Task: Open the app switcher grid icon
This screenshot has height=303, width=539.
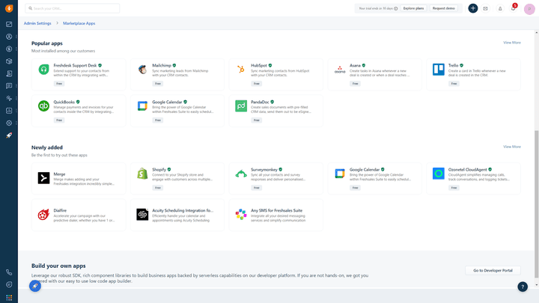Action: (x=9, y=298)
